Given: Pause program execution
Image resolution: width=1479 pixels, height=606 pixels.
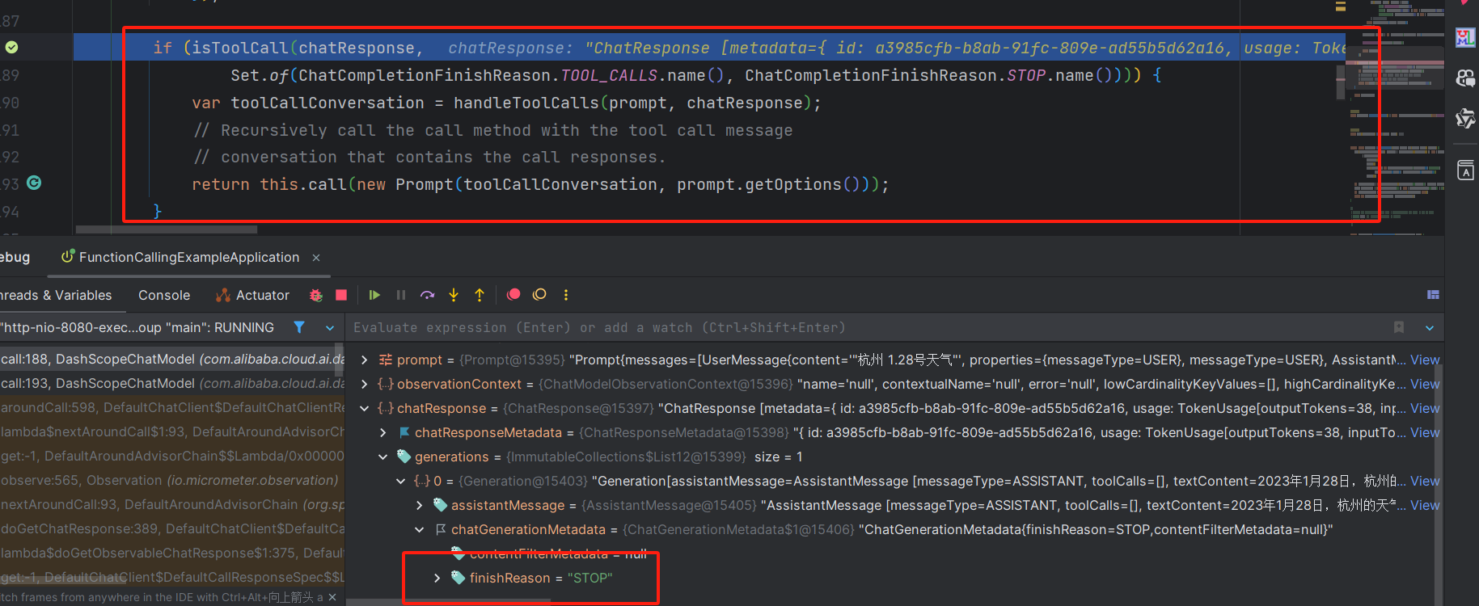Looking at the screenshot, I should [401, 296].
